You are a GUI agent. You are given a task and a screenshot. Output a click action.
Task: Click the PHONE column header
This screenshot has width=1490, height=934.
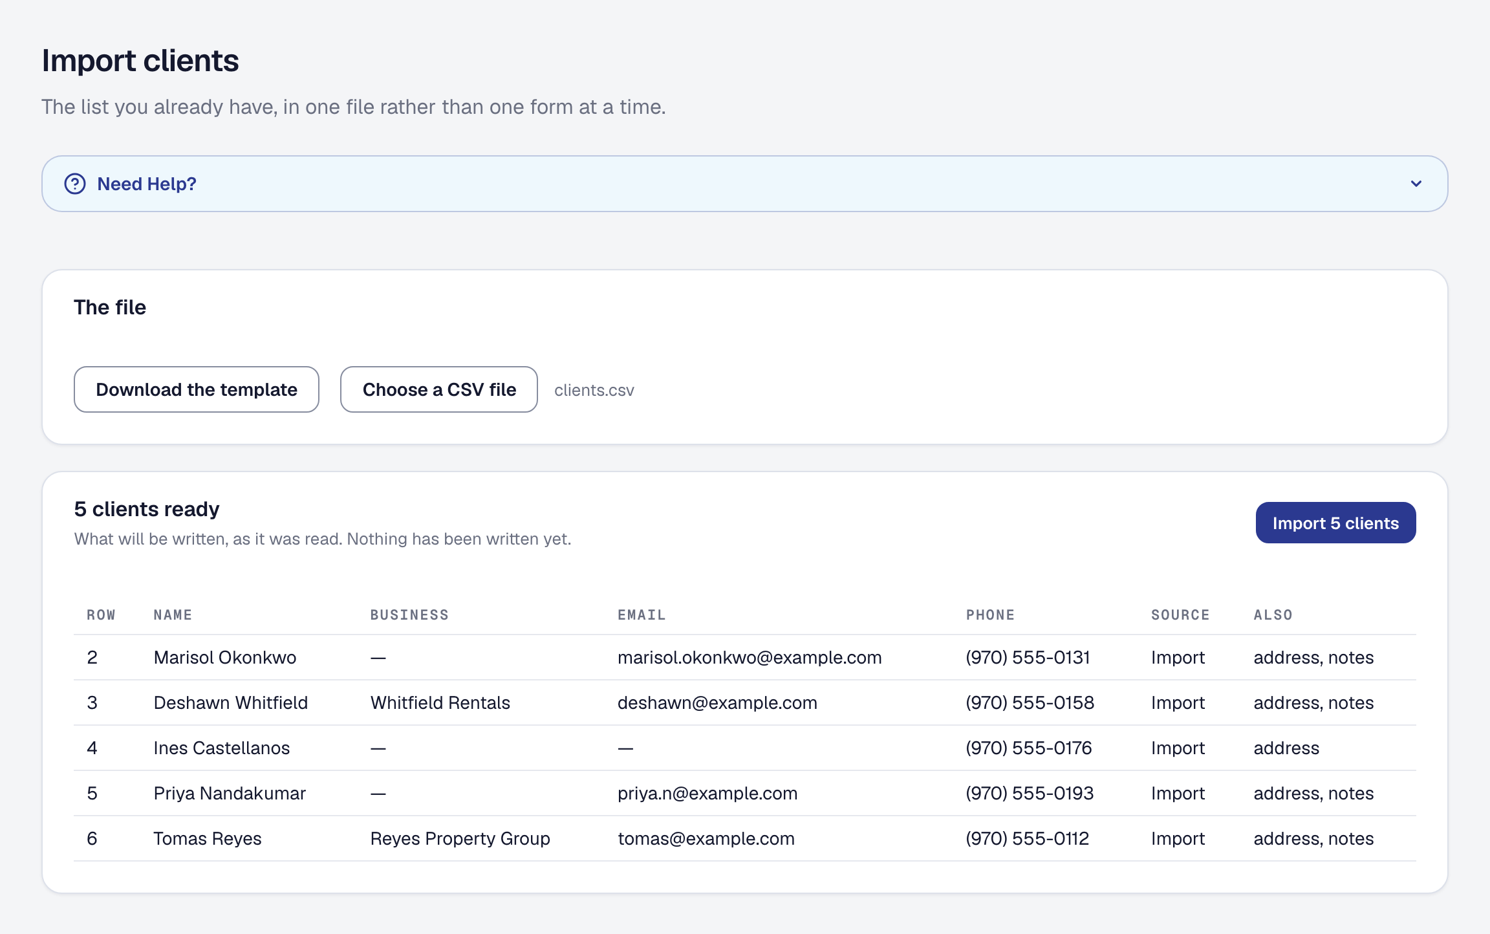990,614
